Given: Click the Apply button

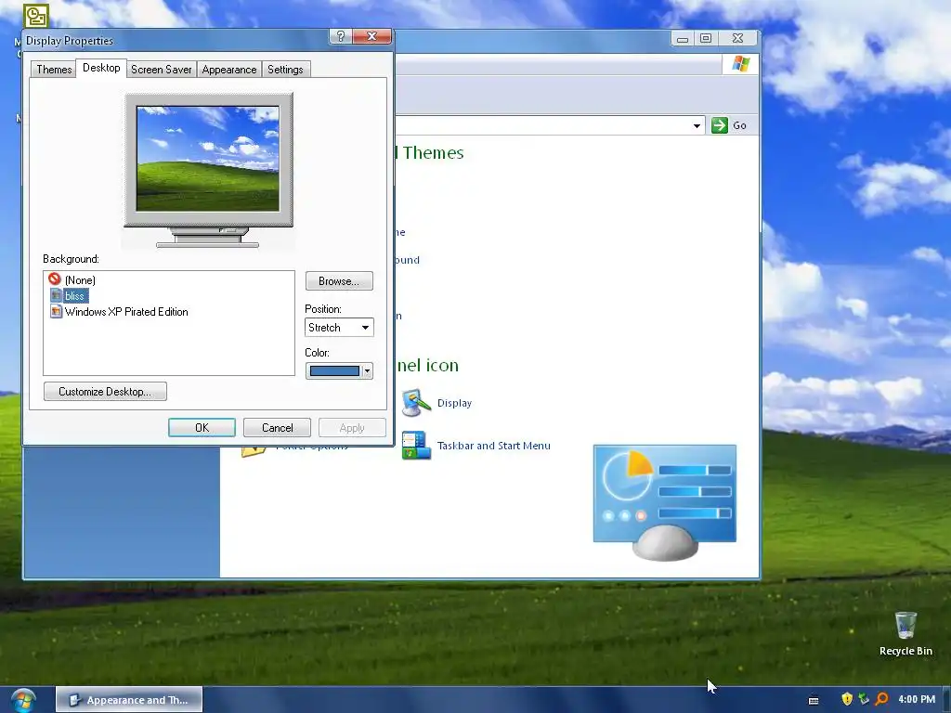Looking at the screenshot, I should pyautogui.click(x=352, y=428).
